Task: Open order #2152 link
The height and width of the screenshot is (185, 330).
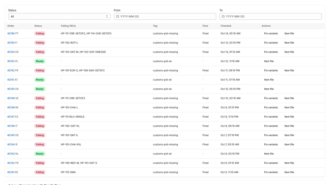Action: coord(11,71)
